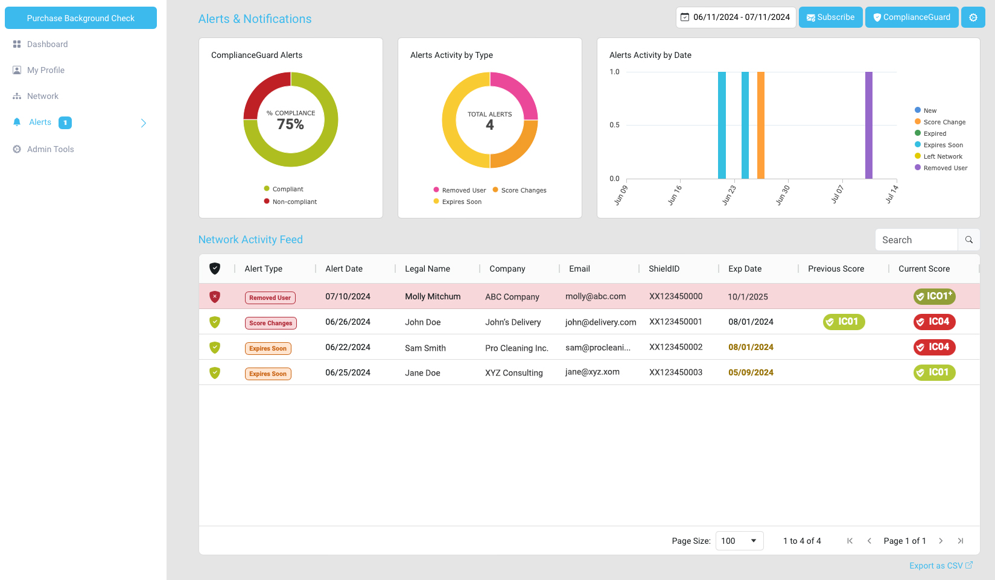The height and width of the screenshot is (580, 995).
Task: Click the purple Removed User bar in chart
Action: (869, 125)
